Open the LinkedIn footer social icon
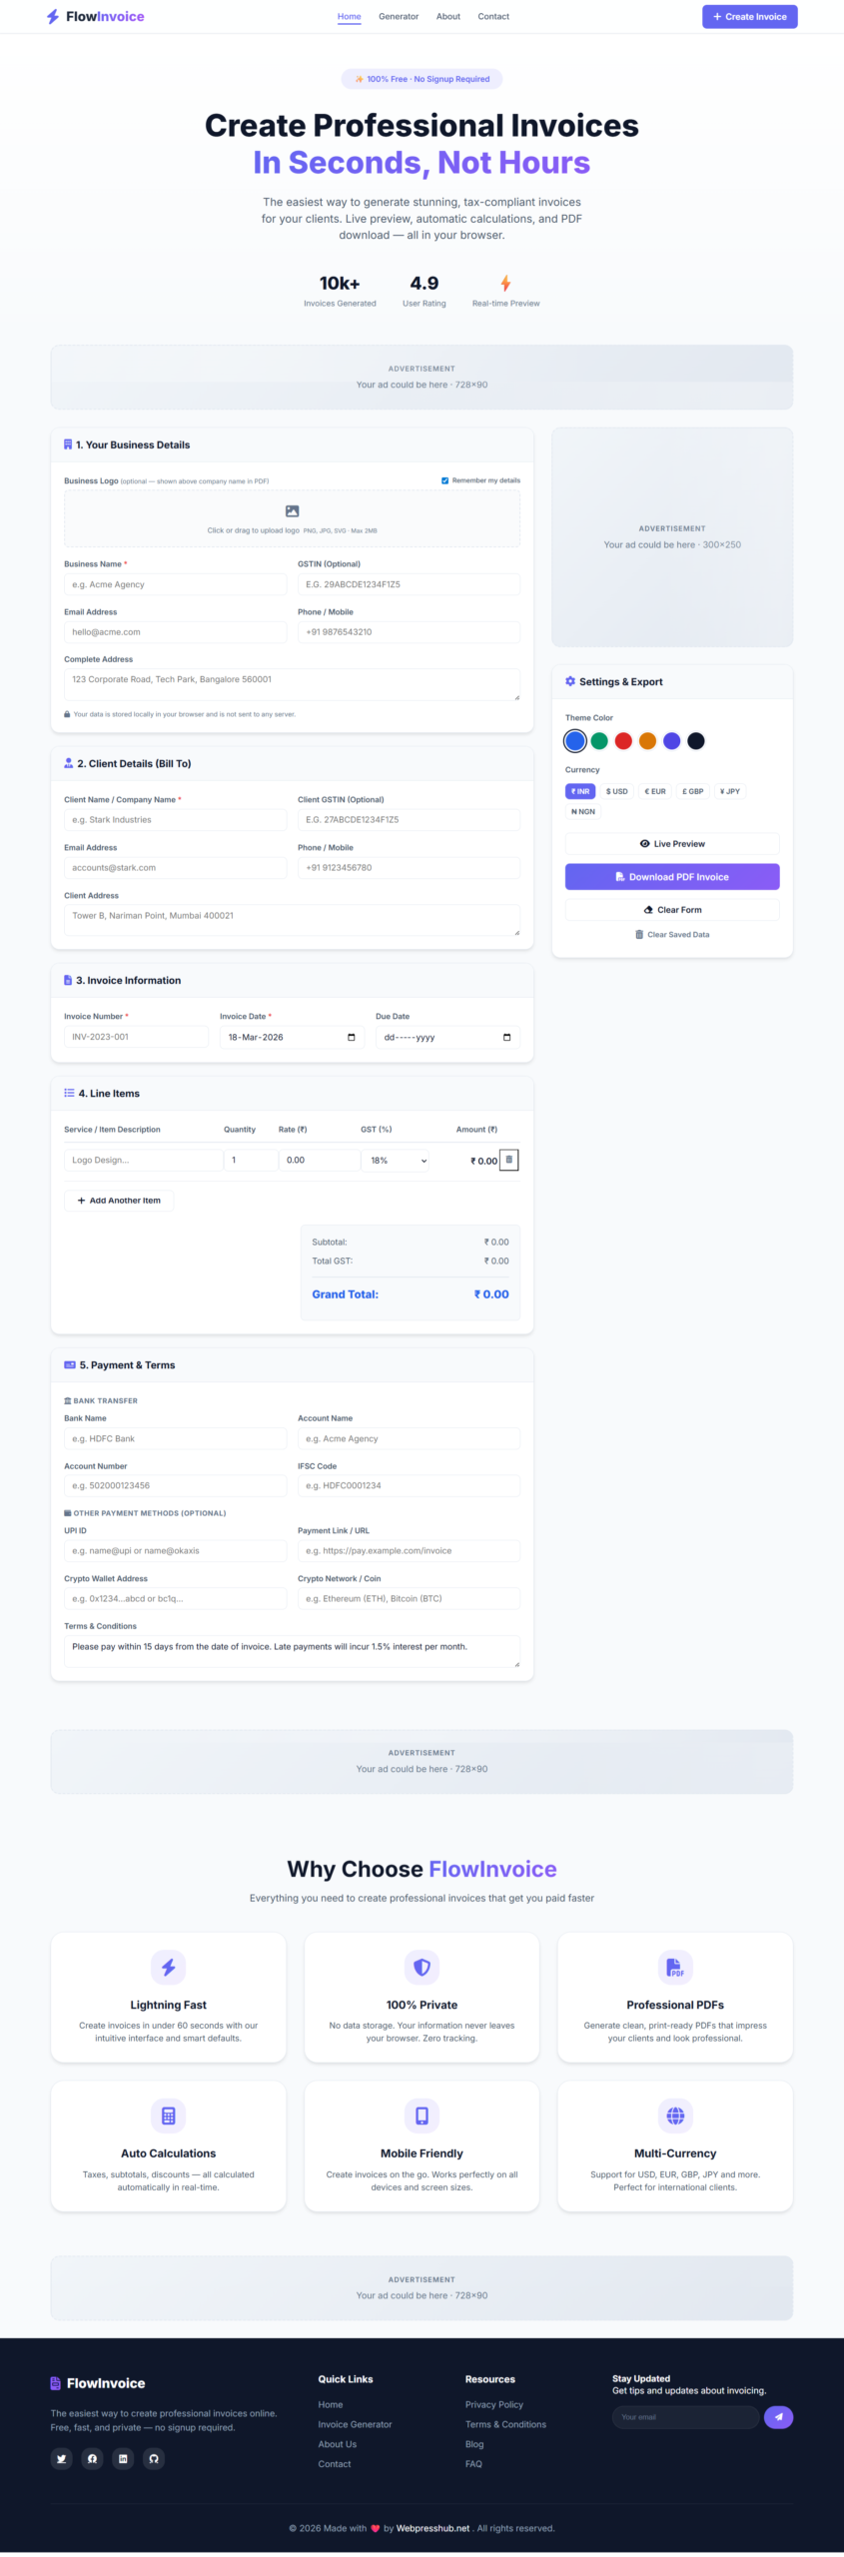This screenshot has width=844, height=2557. [x=123, y=2458]
